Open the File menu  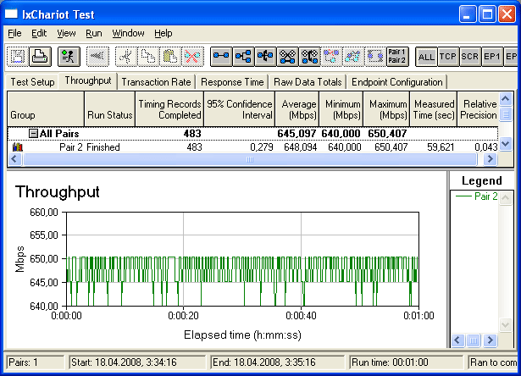14,33
